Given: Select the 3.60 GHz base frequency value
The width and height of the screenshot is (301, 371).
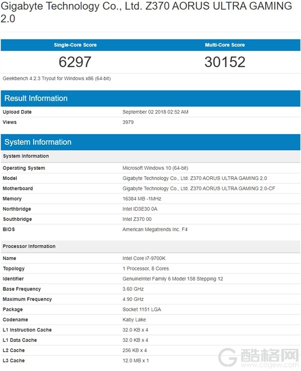Looking at the screenshot, I should pyautogui.click(x=133, y=289).
